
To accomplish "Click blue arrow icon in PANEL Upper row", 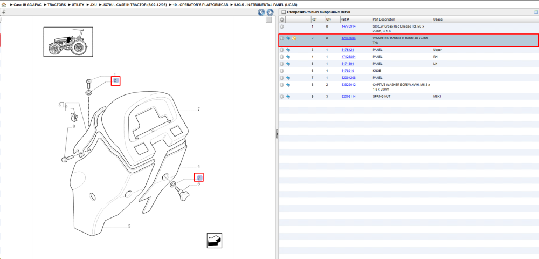I will (x=288, y=50).
